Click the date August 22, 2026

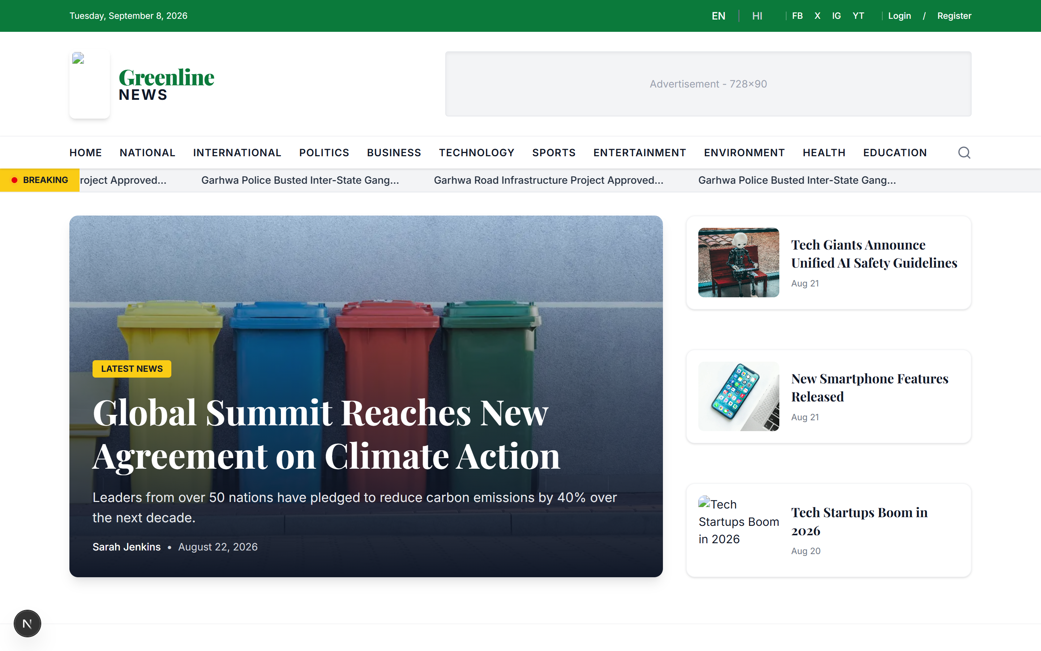coord(218,547)
